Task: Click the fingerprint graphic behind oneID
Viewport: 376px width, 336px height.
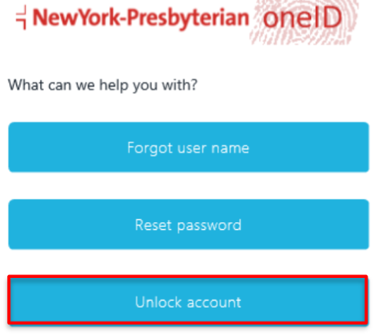Action: coord(304,22)
